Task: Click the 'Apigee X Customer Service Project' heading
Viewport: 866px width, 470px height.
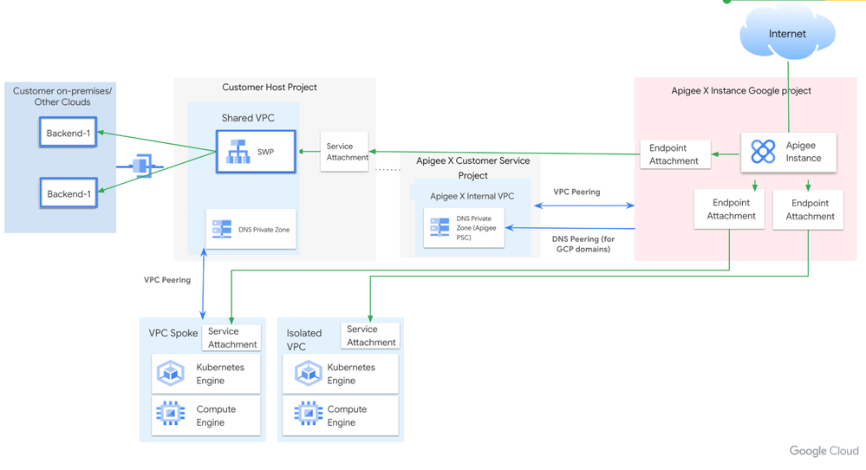Action: pyautogui.click(x=472, y=168)
